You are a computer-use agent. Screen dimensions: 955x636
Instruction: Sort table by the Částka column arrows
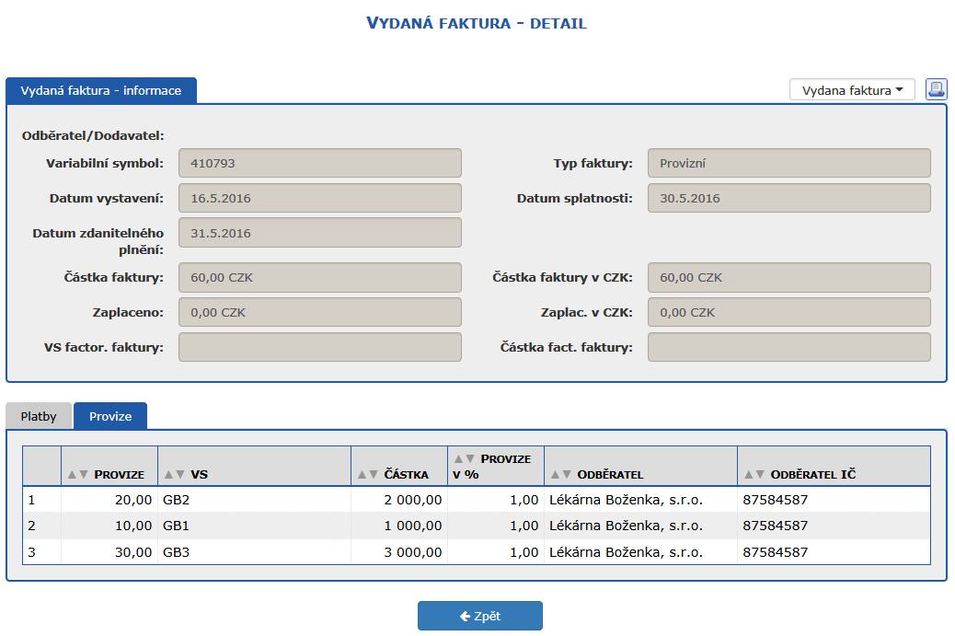pos(368,475)
